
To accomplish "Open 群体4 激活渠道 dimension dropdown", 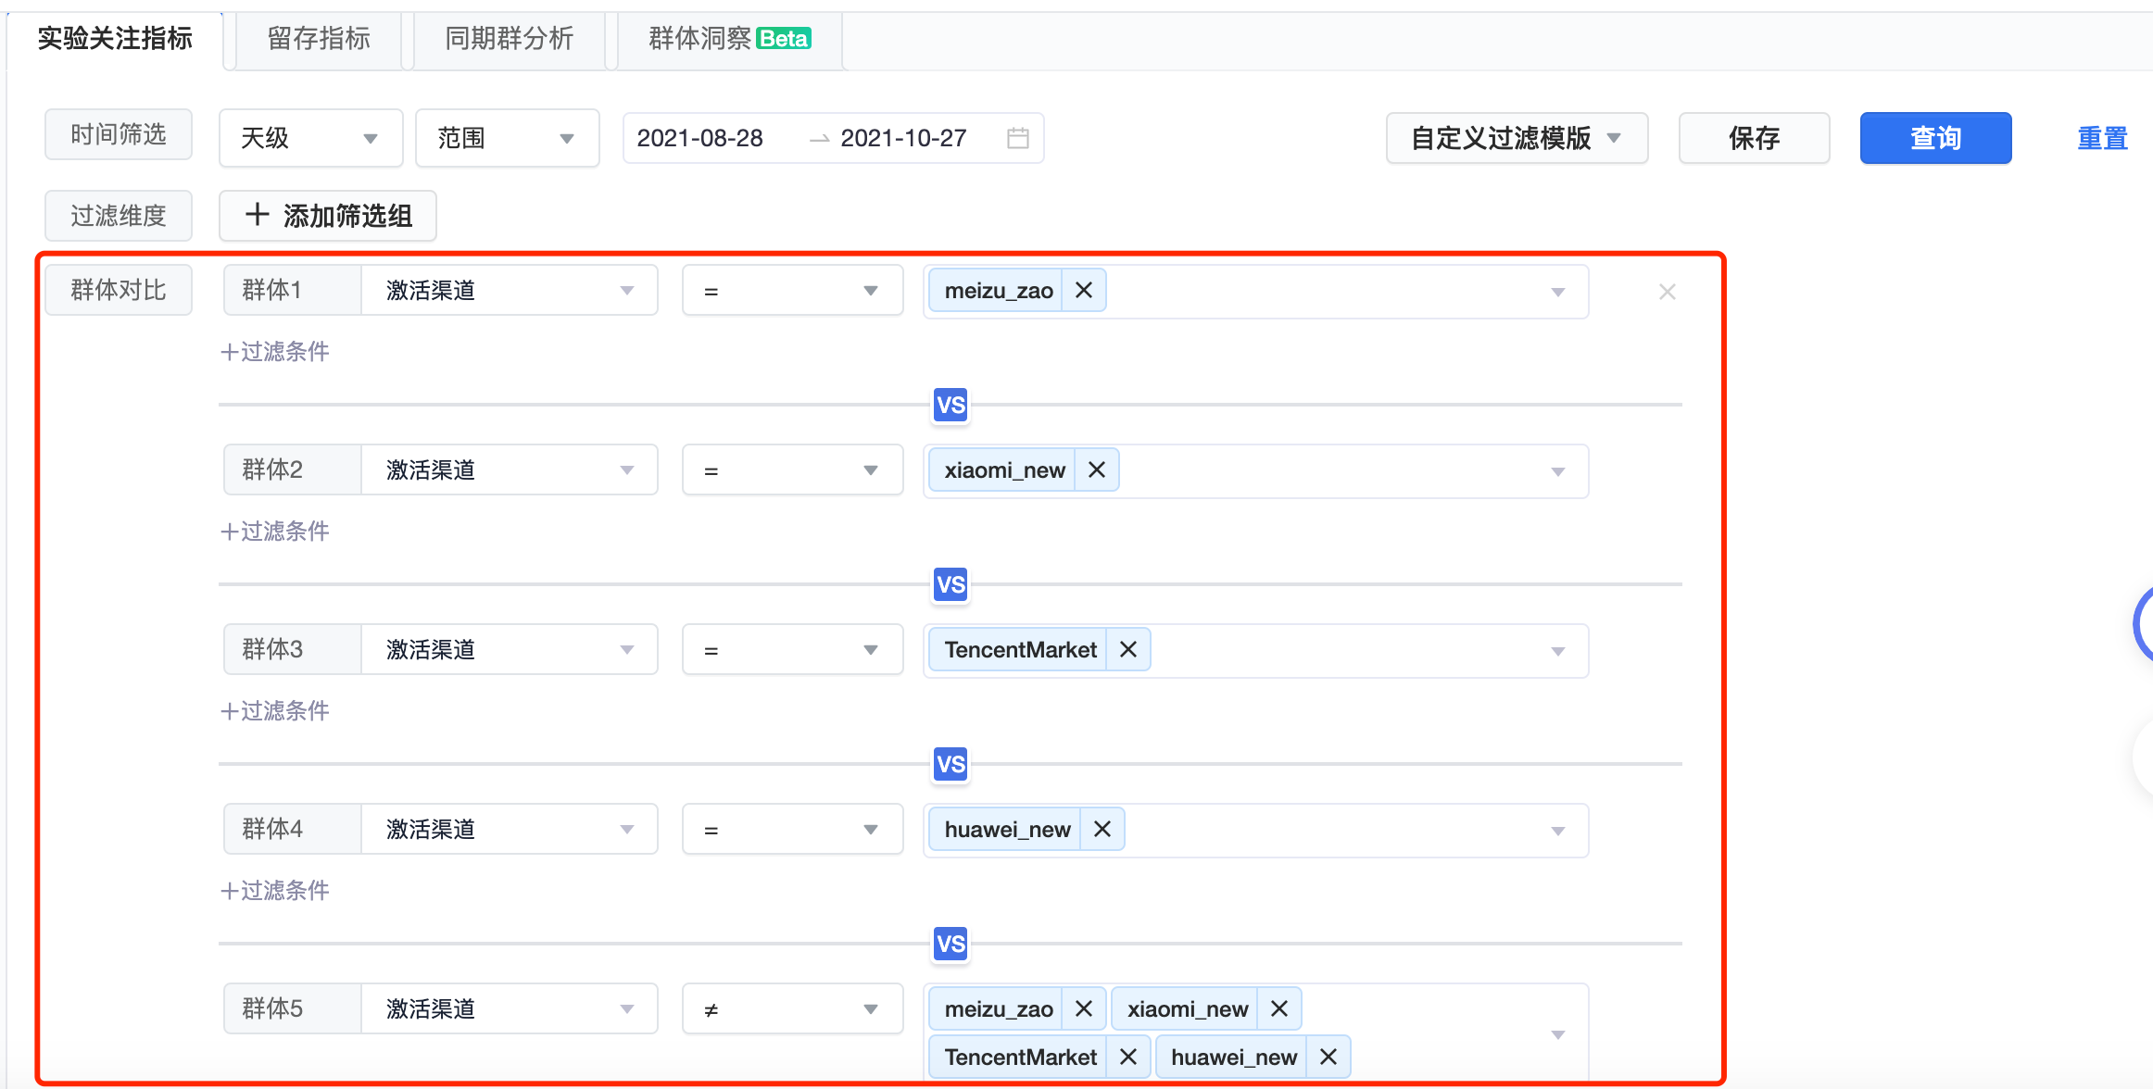I will tap(510, 830).
